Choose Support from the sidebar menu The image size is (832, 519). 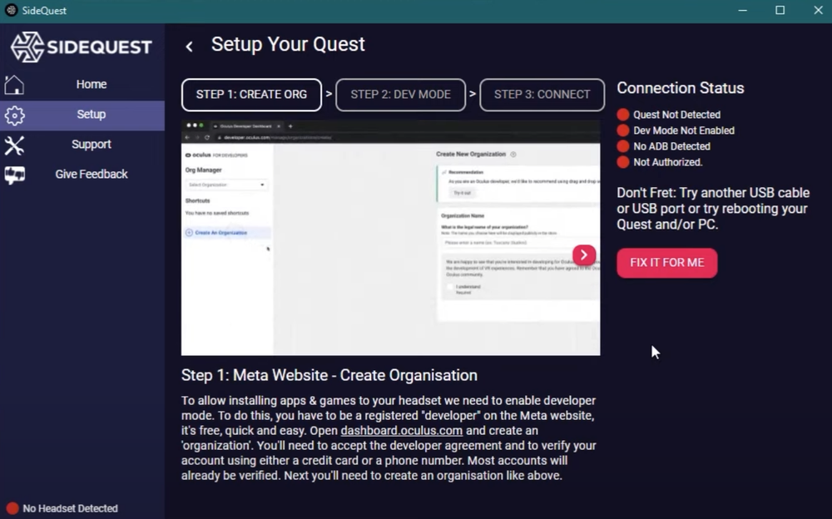point(91,144)
